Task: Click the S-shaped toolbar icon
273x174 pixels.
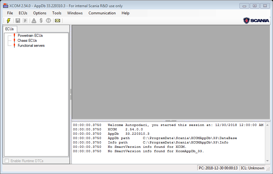Action: 41,21
